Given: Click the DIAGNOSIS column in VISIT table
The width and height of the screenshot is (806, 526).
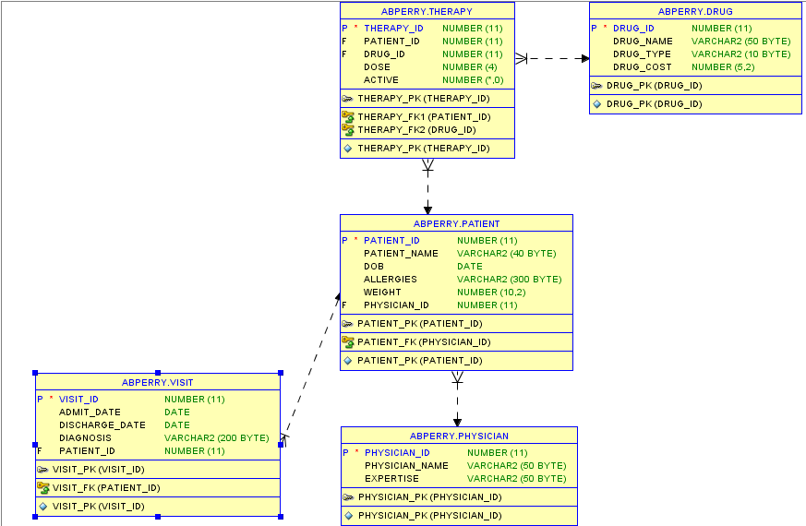Looking at the screenshot, I should click(85, 438).
